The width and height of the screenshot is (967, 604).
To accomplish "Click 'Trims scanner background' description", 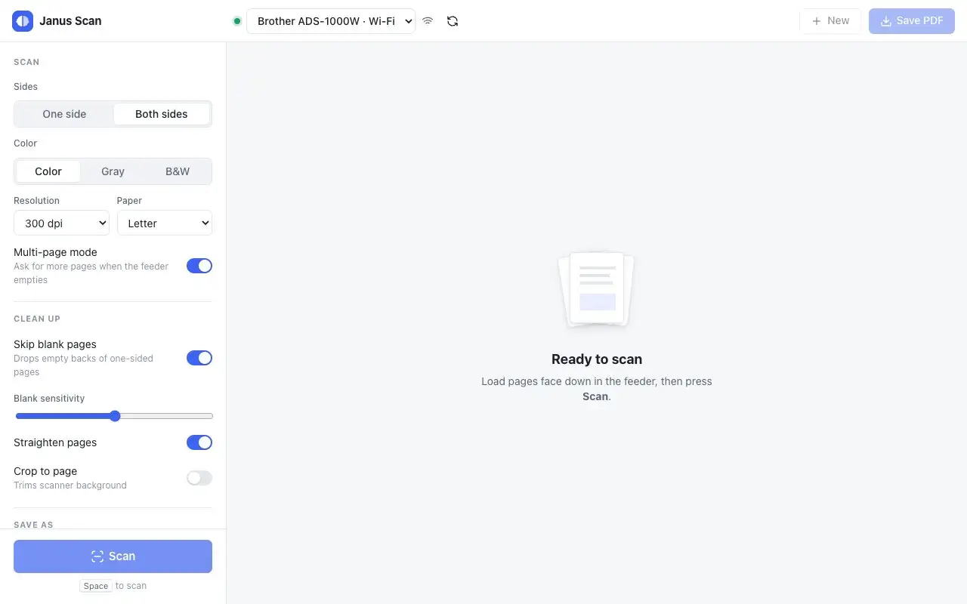I will [x=70, y=485].
